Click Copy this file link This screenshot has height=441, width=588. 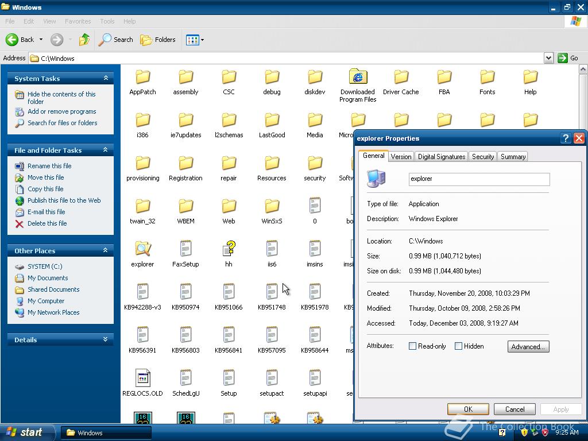click(45, 188)
